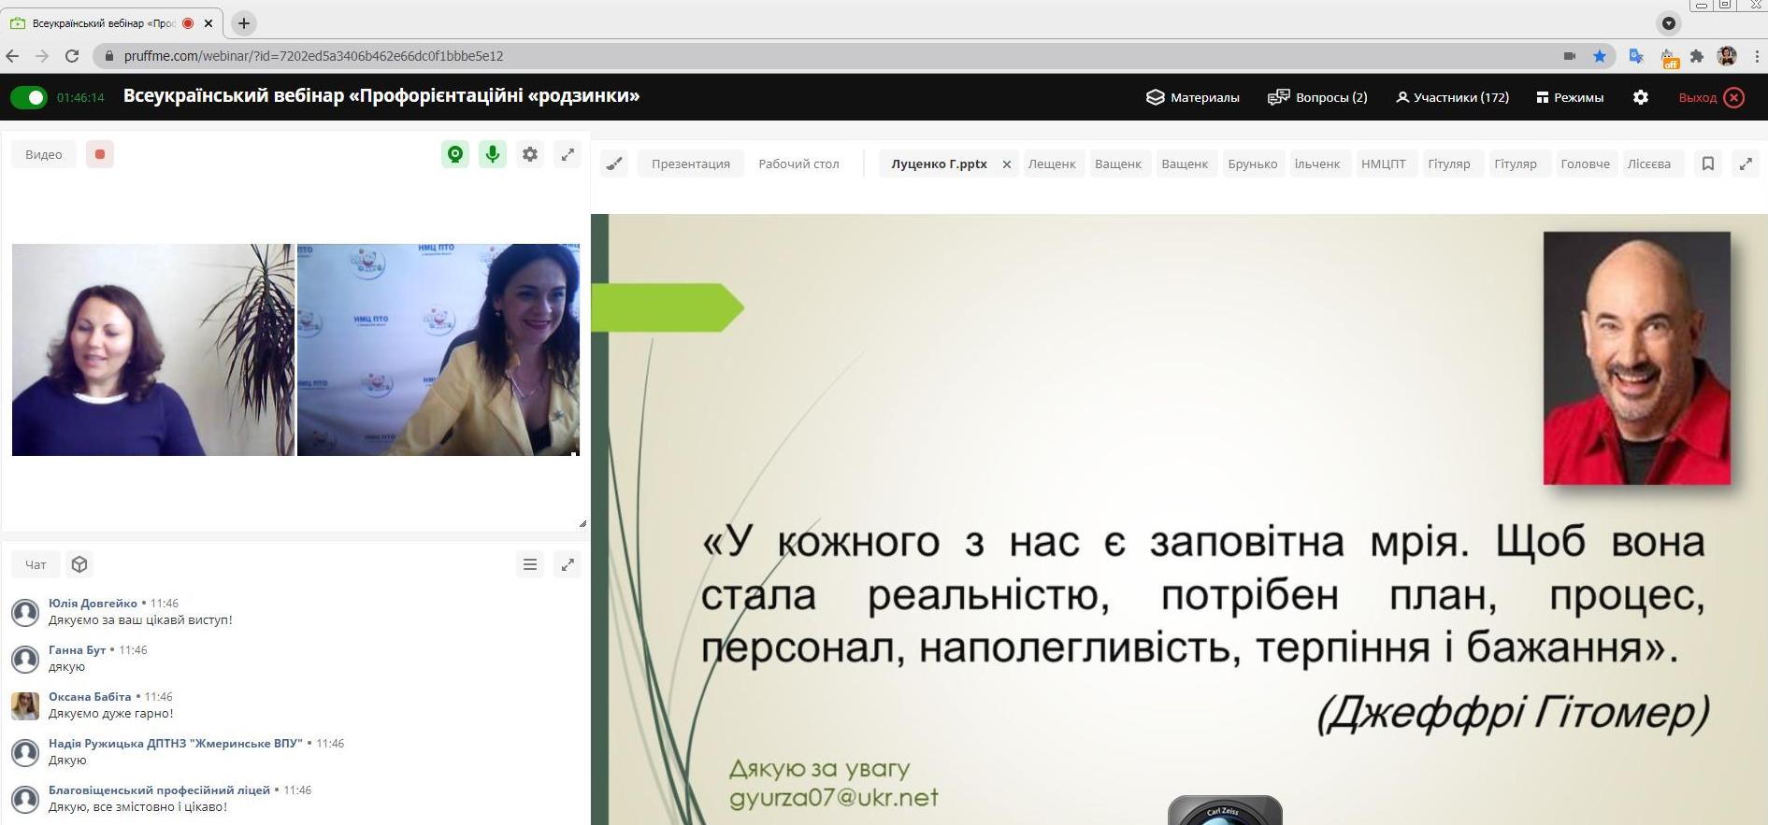Open the tab search dropdown arrow
The image size is (1768, 825).
click(1669, 23)
